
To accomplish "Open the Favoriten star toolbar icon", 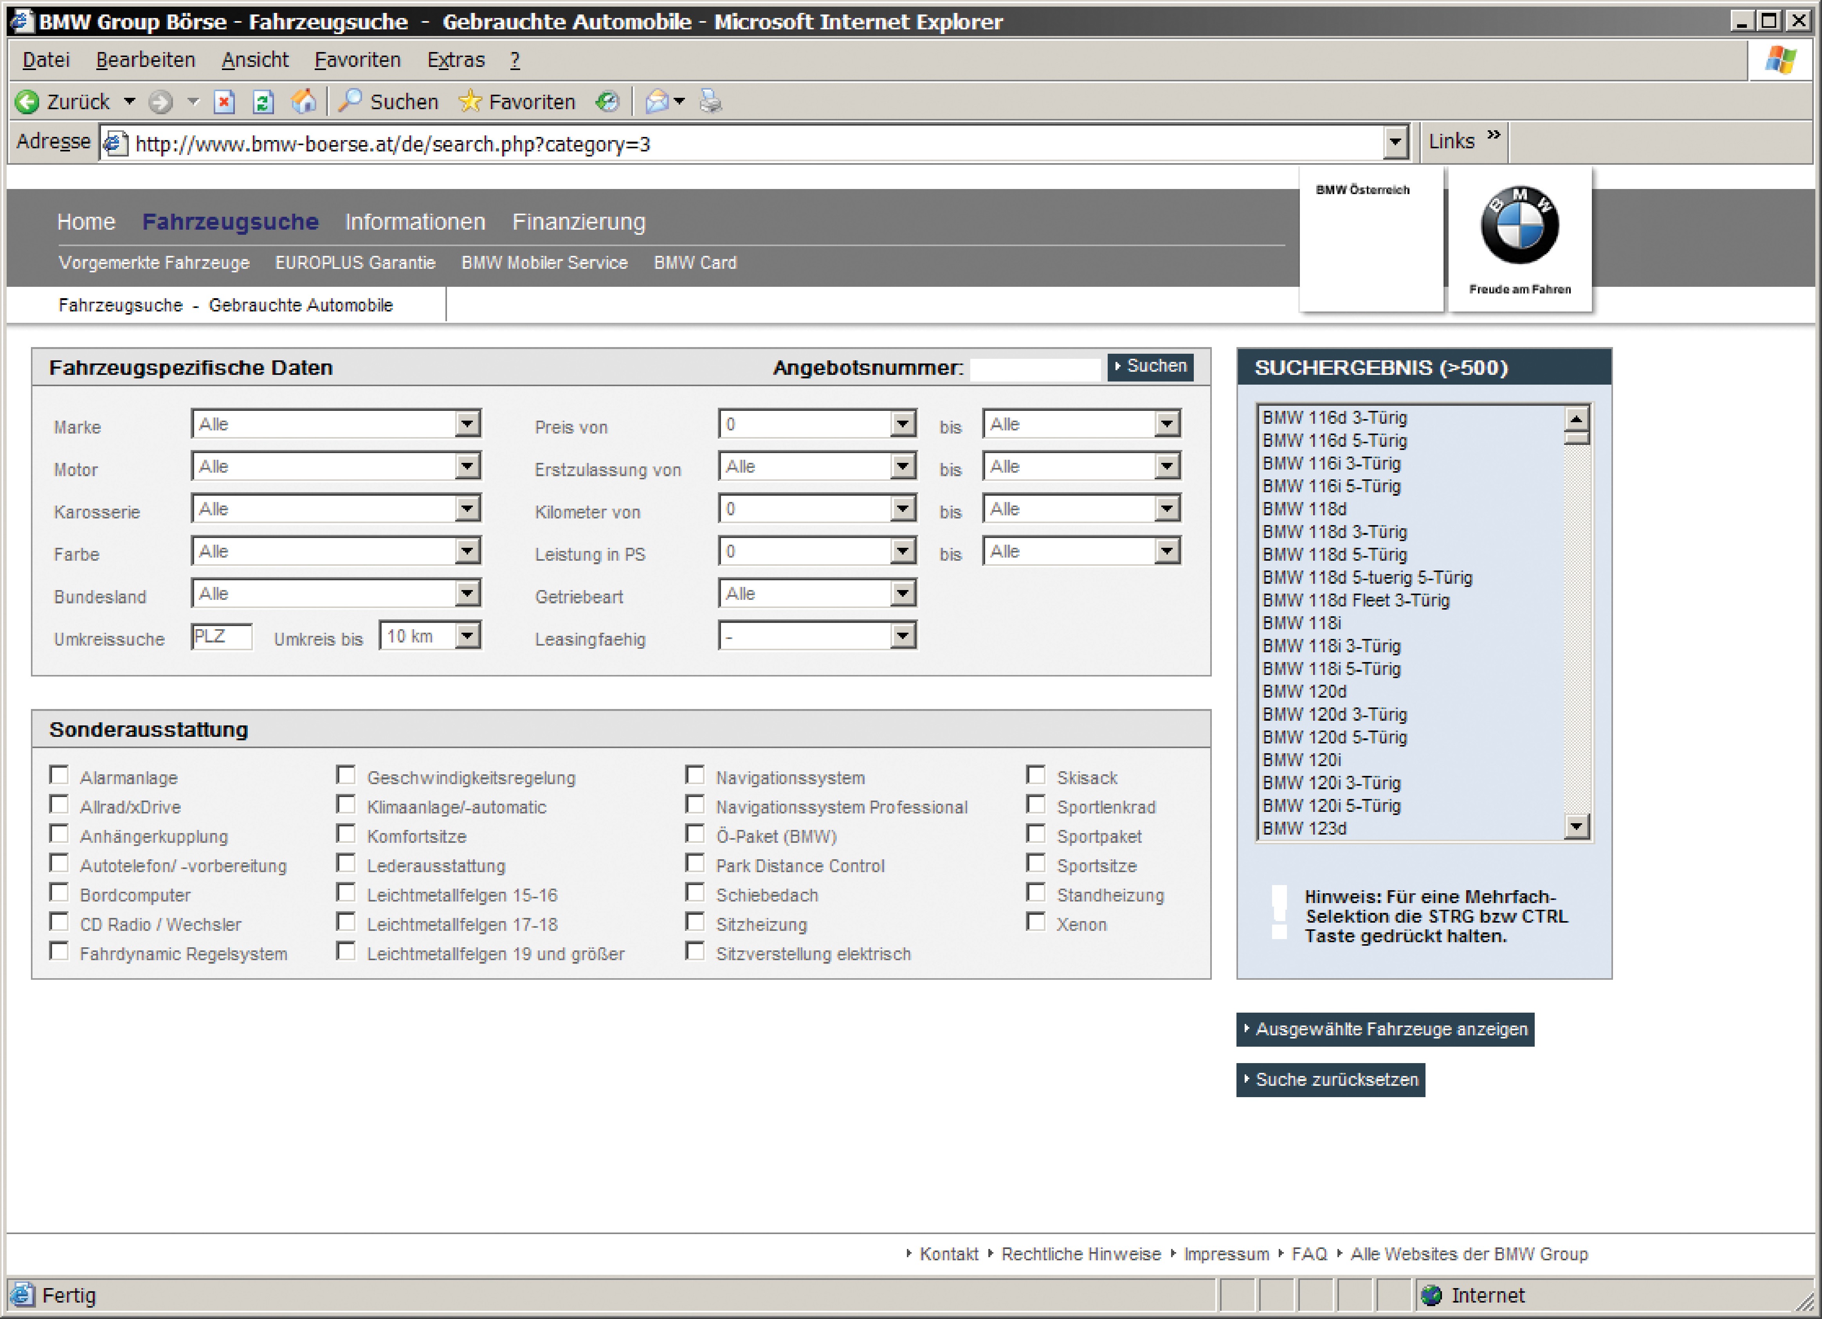I will pyautogui.click(x=470, y=102).
